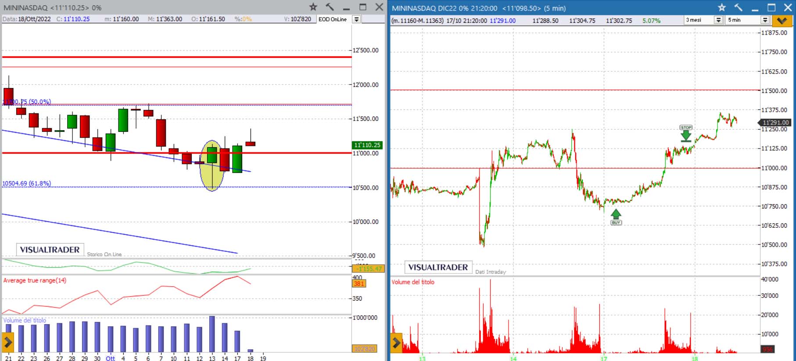Select the green BUY arrow marker
Viewport: 796px width, 361px height.
point(616,217)
